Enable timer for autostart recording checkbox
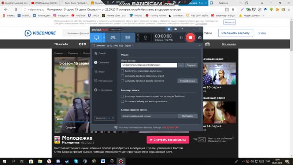 122,101
